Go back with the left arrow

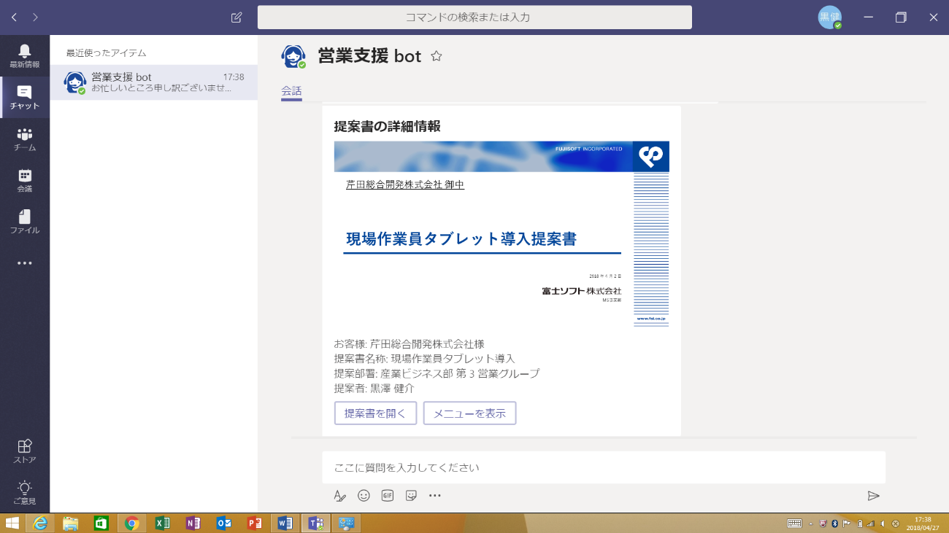click(14, 17)
